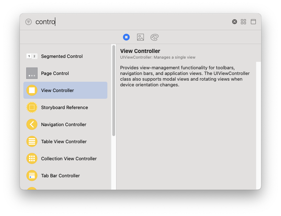Viewport: 281px width, 216px height.
Task: Click the search field containing "contro"
Action: click(x=133, y=22)
